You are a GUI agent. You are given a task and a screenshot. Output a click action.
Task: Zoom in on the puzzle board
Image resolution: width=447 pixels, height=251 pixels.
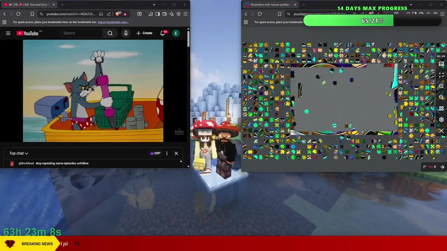point(441,86)
